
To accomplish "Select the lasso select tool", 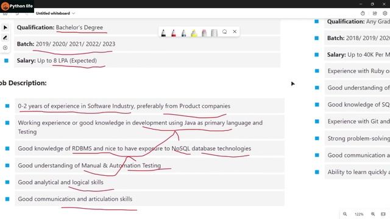I will (x=225, y=32).
